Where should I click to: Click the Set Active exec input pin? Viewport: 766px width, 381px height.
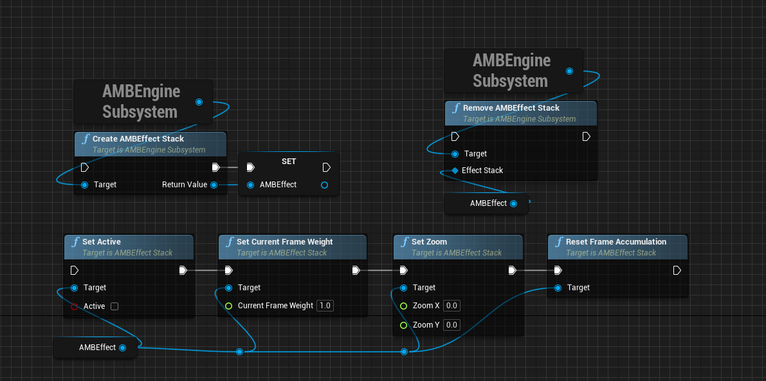point(74,270)
